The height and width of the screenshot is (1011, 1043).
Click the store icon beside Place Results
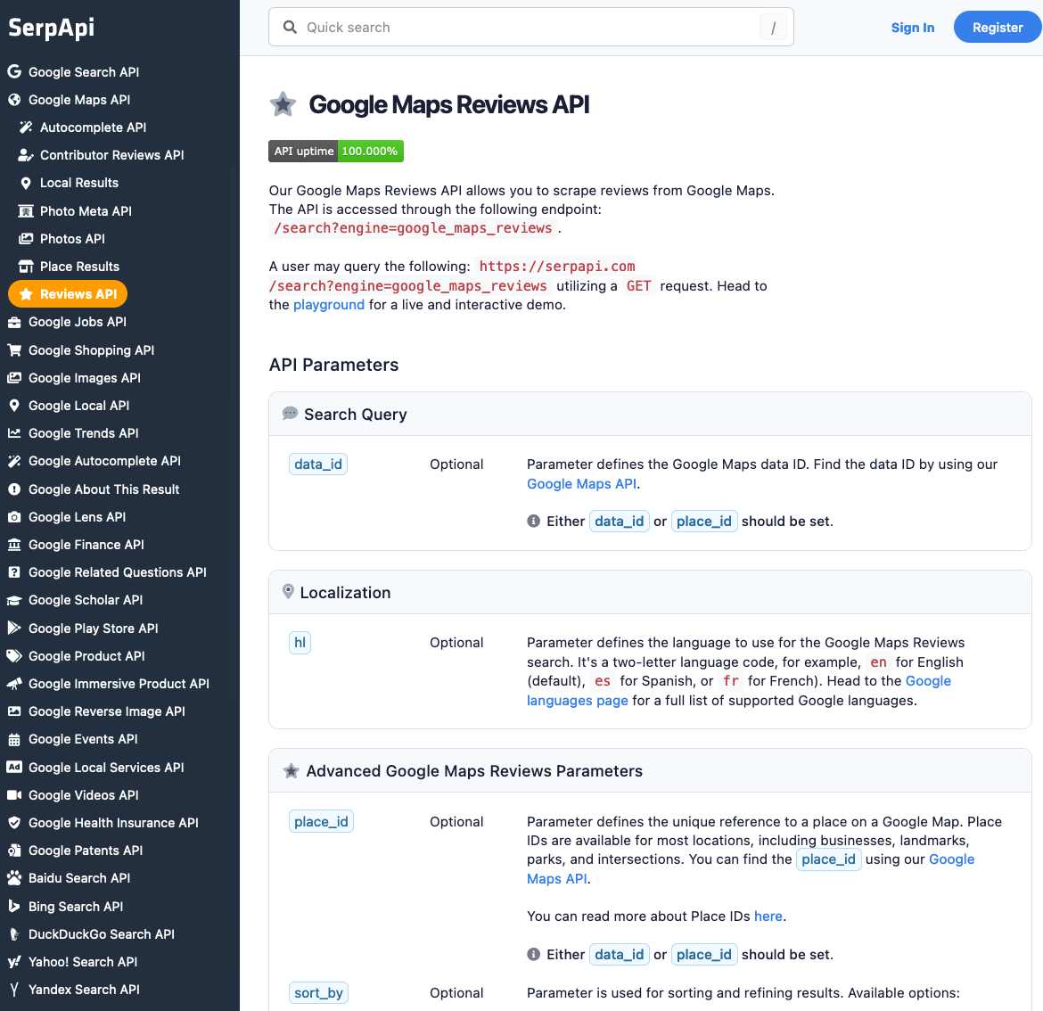point(26,266)
